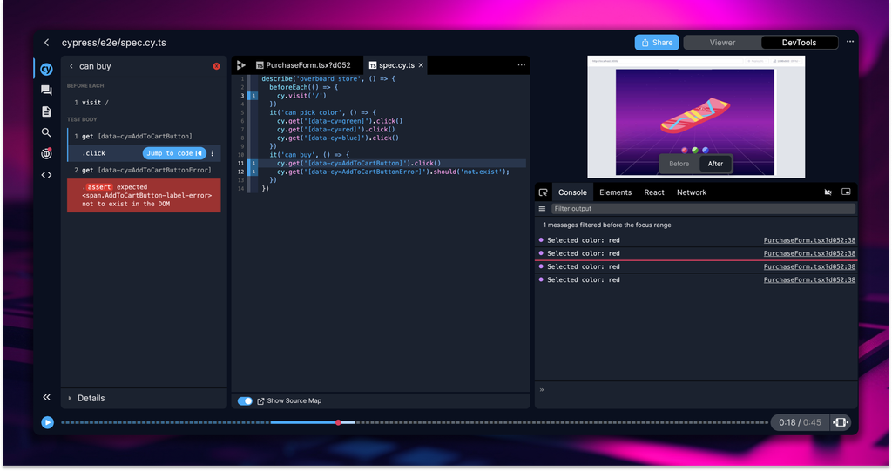Screen dimensions: 892x471
Task: Open the code brackets icon in sidebar
Action: (x=46, y=175)
